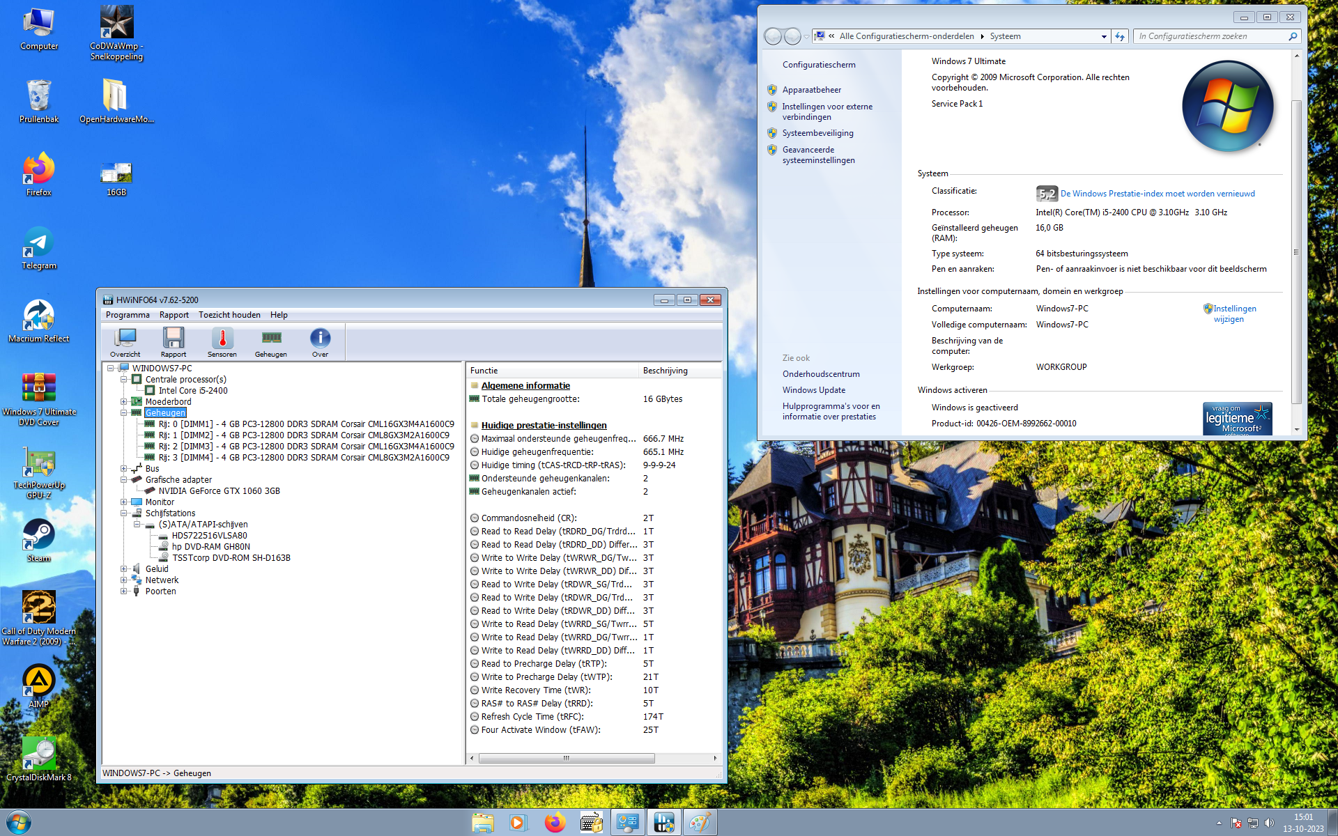Open the Help menu in HWiNFO64
Screen dimensions: 1338x836
pyautogui.click(x=279, y=315)
